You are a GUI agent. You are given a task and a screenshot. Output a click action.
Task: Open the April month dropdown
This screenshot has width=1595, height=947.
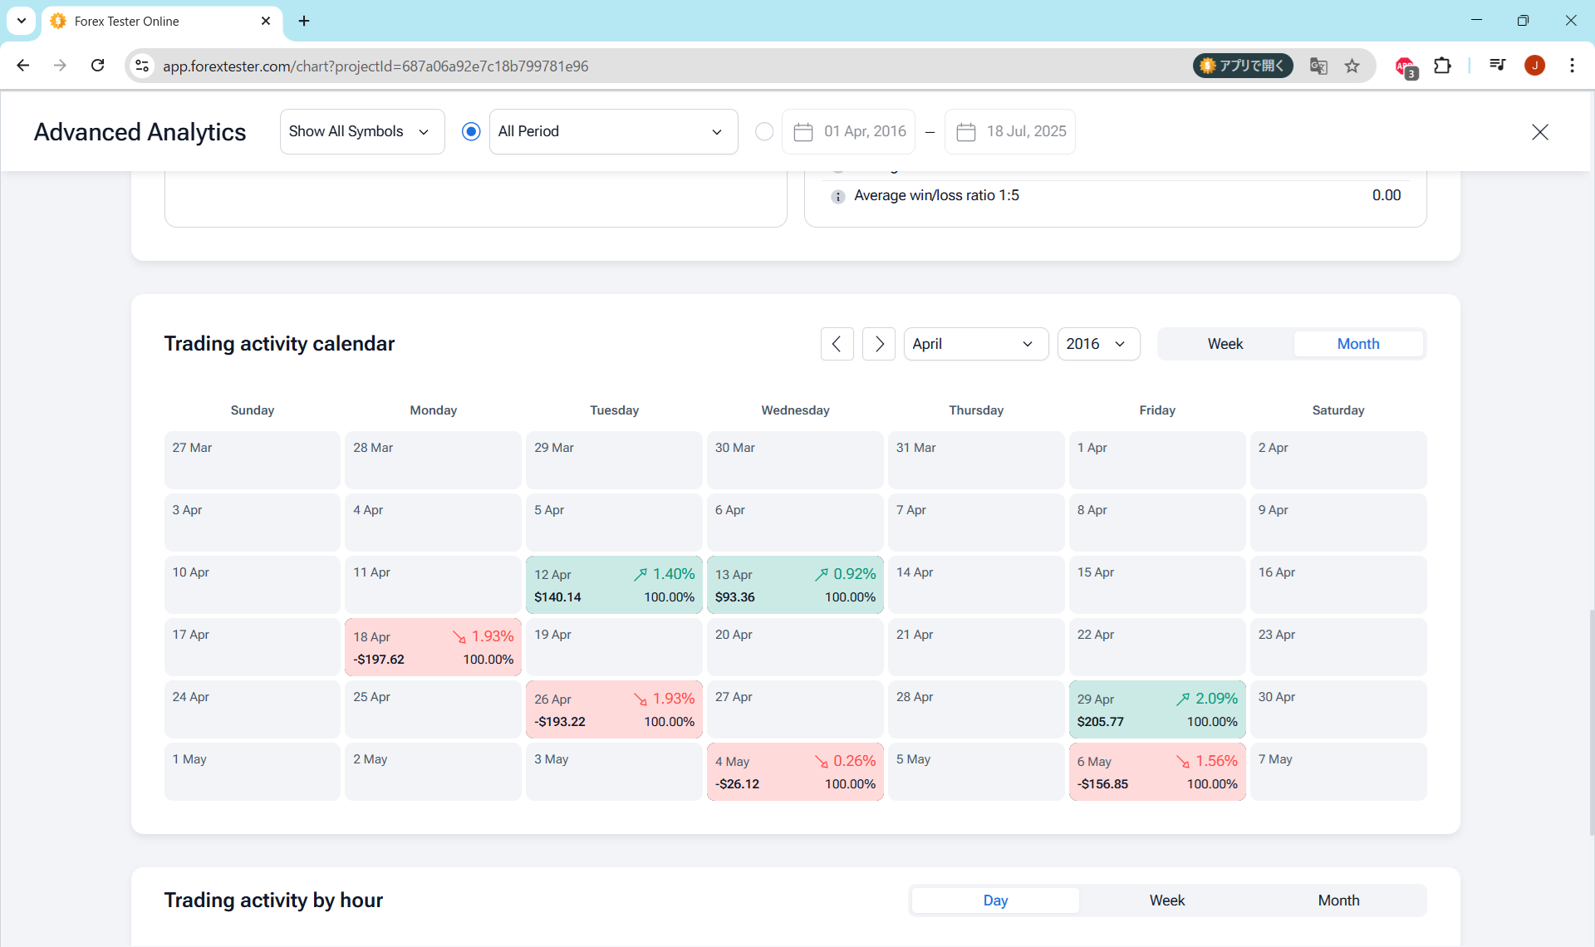click(975, 344)
